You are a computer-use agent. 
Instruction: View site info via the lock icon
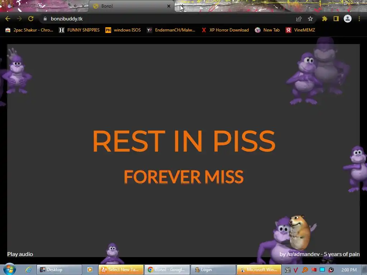(x=45, y=19)
